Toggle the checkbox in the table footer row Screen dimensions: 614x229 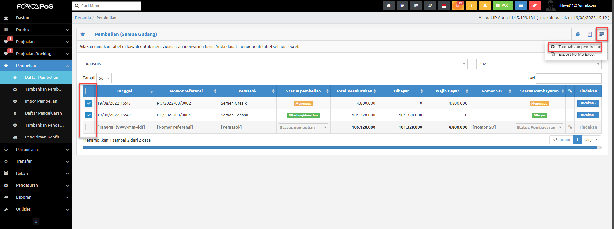[x=89, y=127]
